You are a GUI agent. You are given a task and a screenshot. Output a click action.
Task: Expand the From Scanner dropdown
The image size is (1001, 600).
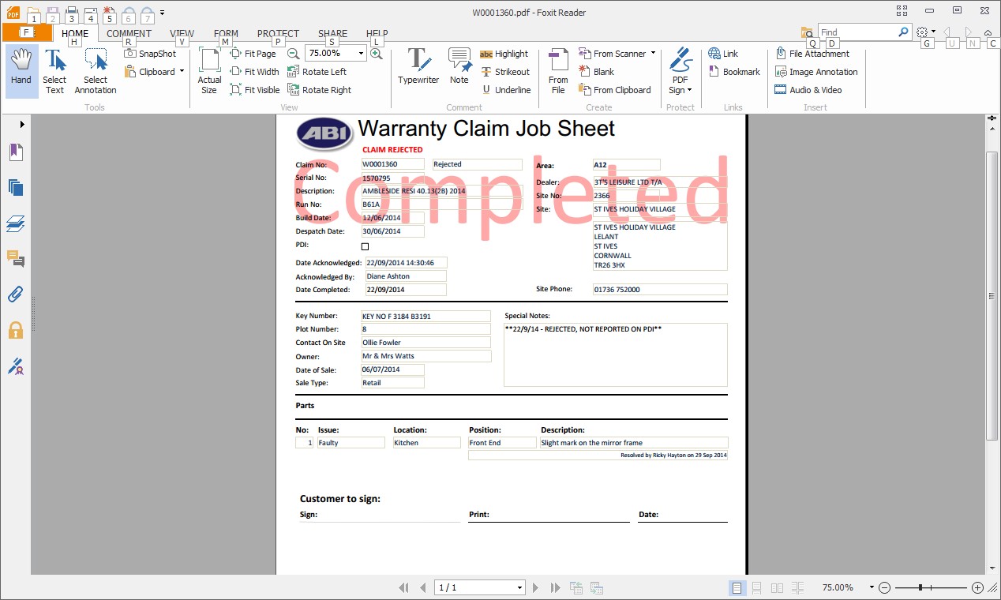653,54
